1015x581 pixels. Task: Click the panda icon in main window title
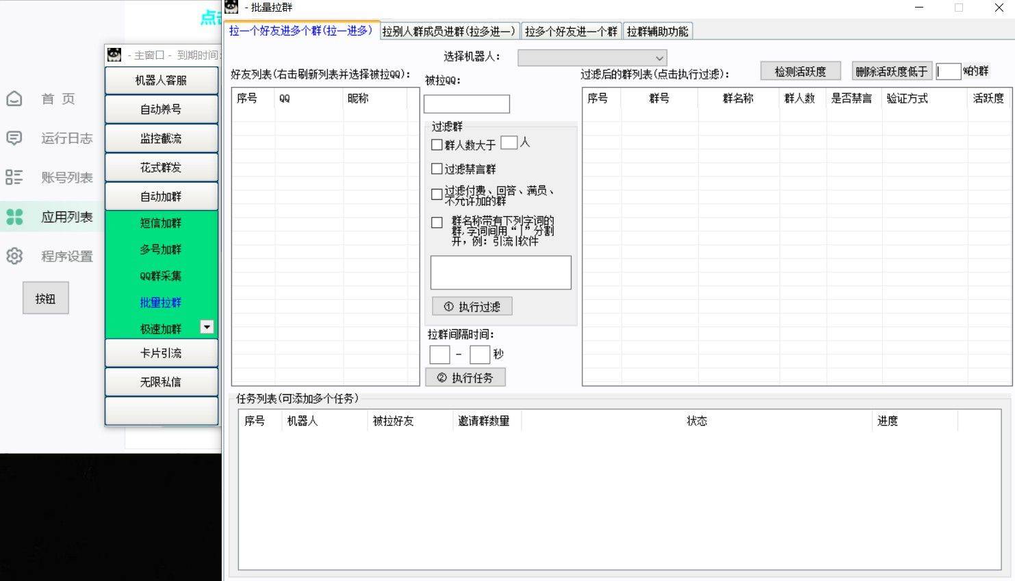114,55
